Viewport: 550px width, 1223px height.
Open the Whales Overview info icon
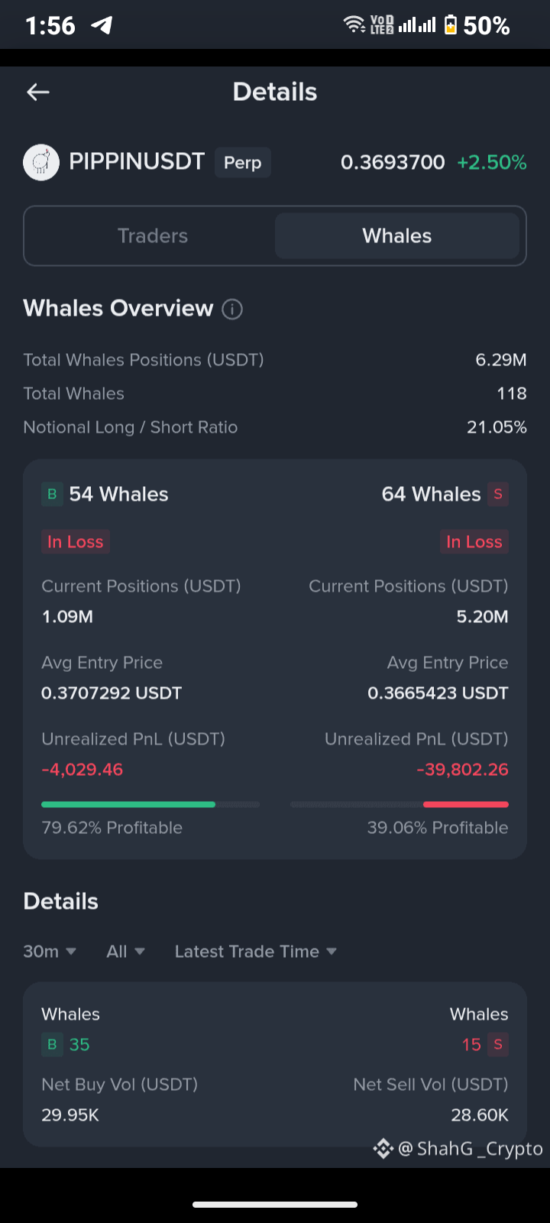[x=232, y=309]
